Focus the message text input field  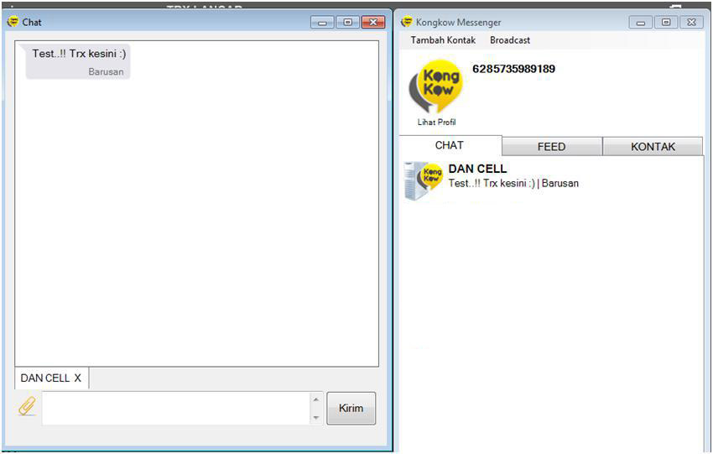tap(176, 408)
